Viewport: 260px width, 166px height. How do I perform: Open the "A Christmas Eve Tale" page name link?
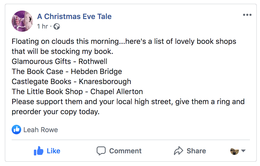74,16
